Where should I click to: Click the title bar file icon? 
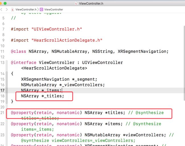(x=76, y=3)
